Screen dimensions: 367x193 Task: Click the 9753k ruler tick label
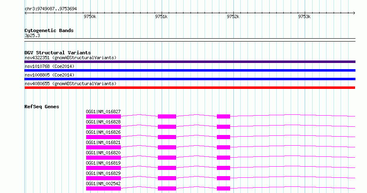(x=304, y=17)
